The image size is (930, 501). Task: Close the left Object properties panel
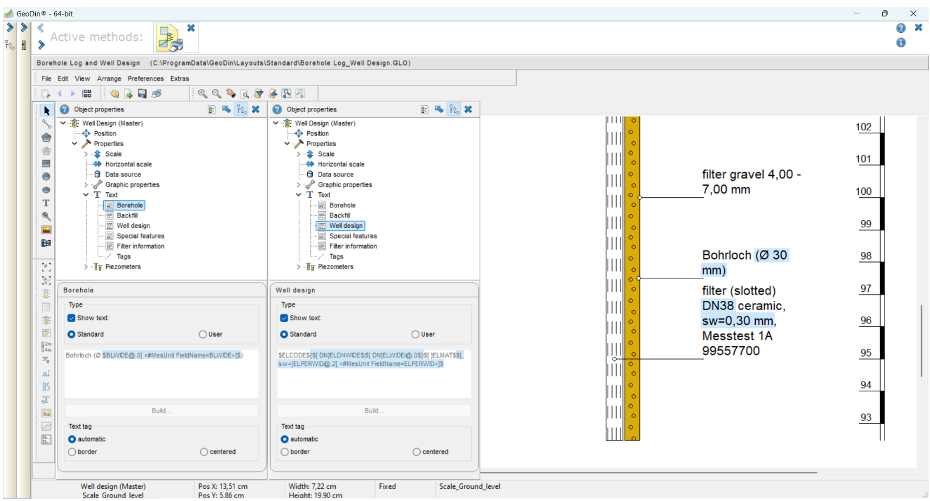[x=256, y=109]
